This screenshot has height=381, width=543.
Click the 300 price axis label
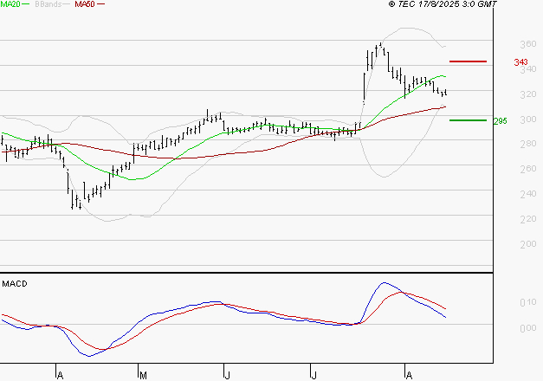pyautogui.click(x=528, y=119)
